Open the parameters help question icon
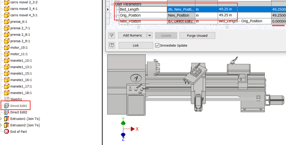Viewport: 286px width, 145px height. [112, 45]
